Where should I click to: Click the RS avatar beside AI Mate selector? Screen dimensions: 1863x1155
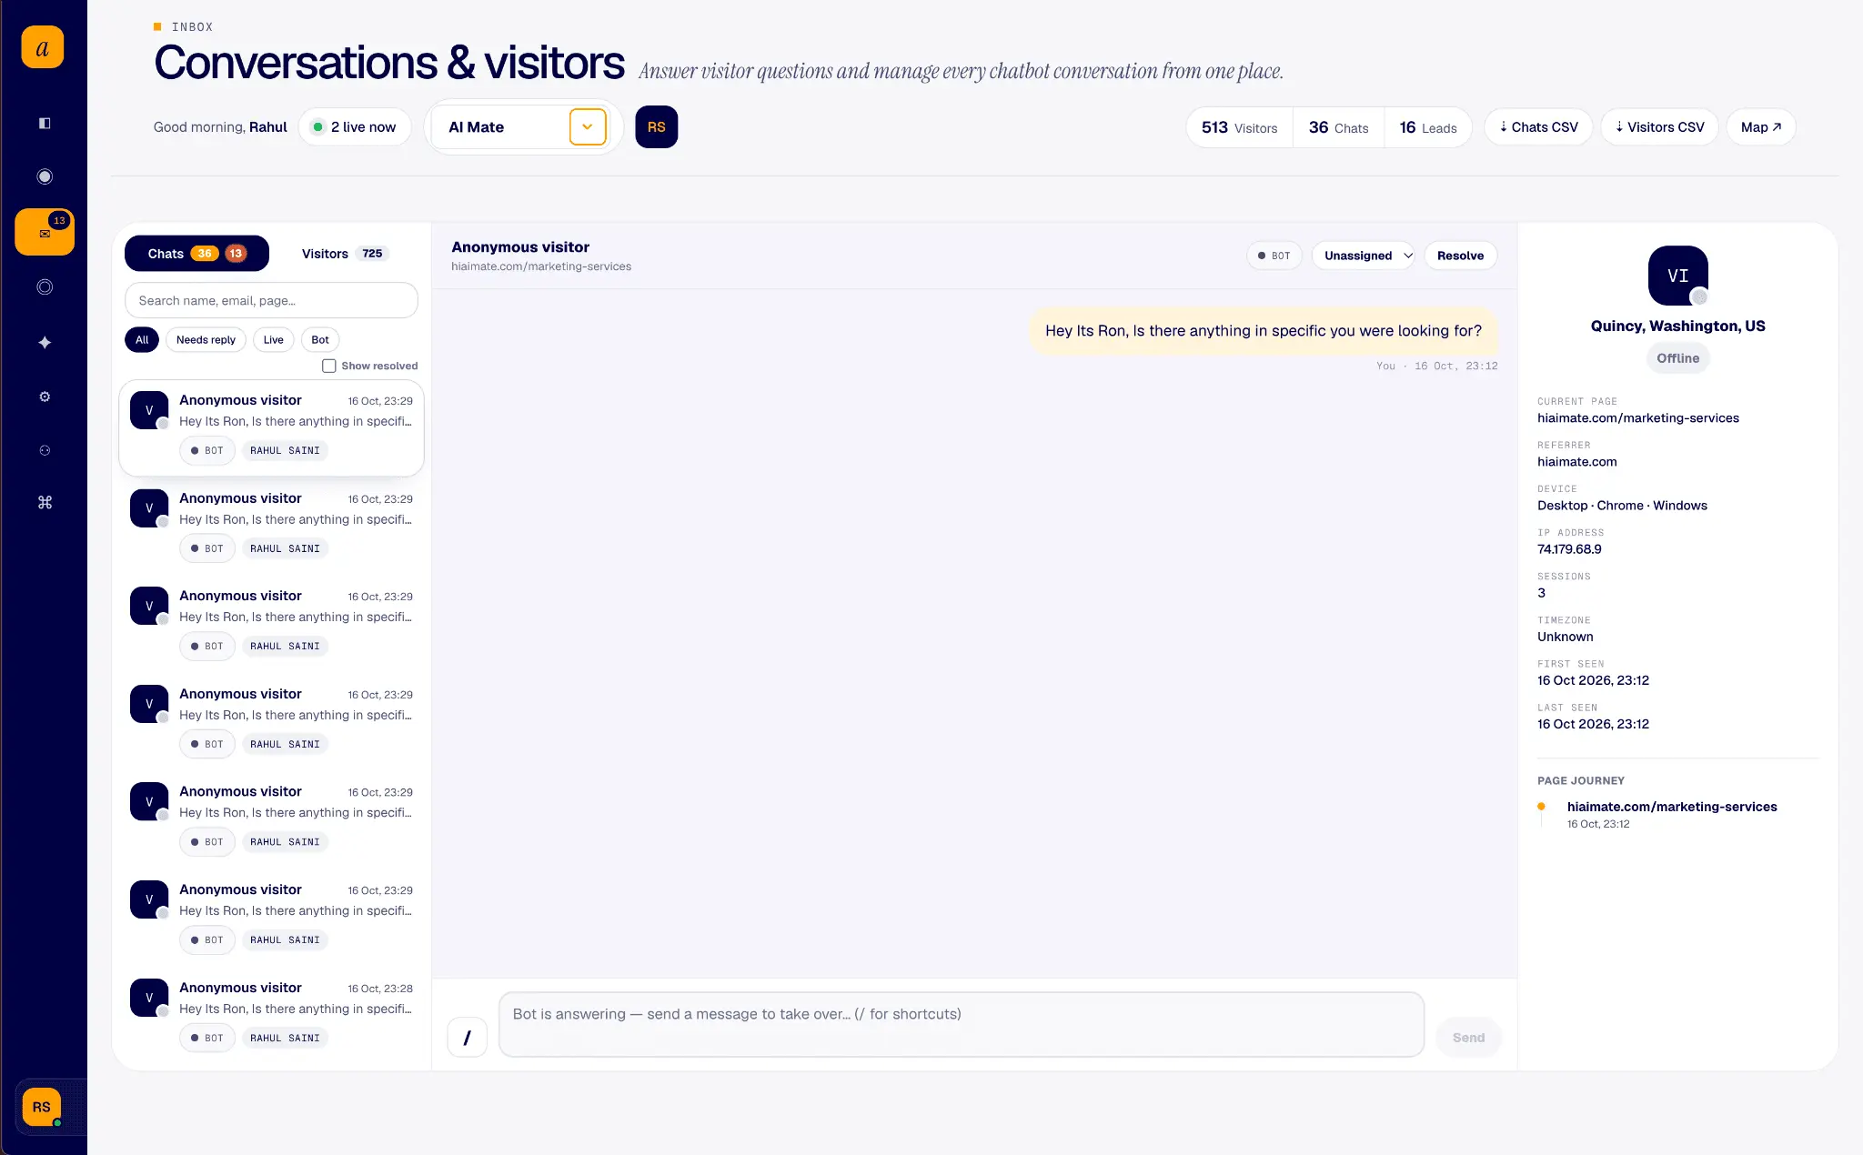(x=657, y=127)
